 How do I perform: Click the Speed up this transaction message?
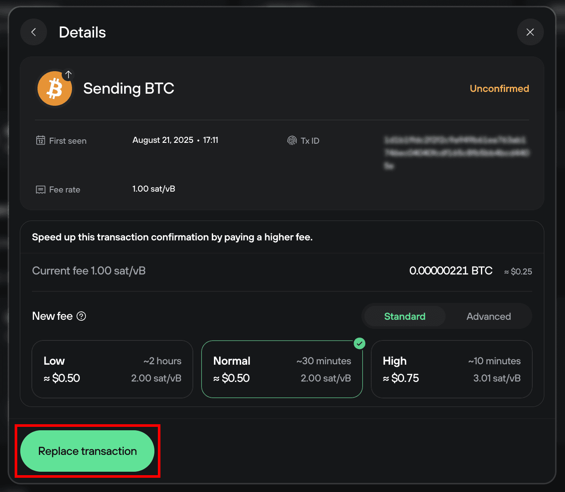172,237
